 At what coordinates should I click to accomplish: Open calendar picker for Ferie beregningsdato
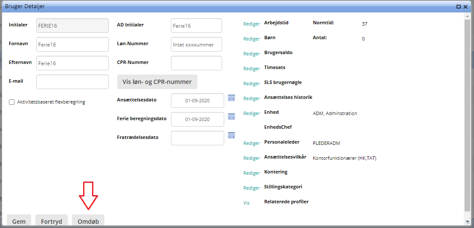click(x=231, y=117)
